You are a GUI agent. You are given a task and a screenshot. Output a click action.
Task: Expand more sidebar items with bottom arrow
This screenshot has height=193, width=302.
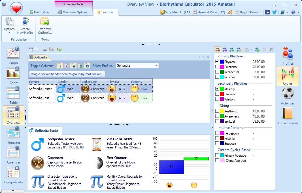13,191
